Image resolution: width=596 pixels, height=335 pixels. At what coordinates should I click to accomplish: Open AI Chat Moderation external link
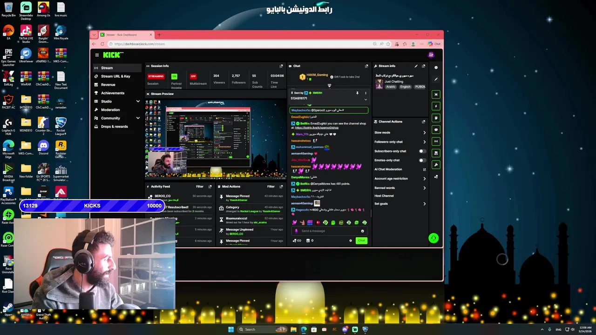tap(424, 169)
